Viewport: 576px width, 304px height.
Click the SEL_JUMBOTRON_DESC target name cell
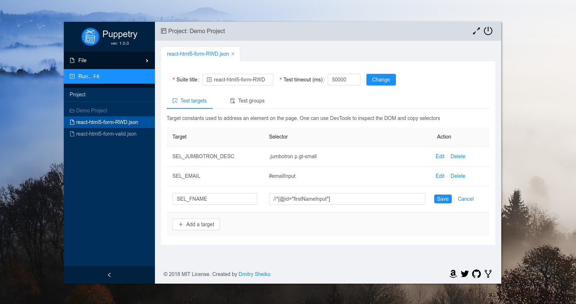[203, 156]
